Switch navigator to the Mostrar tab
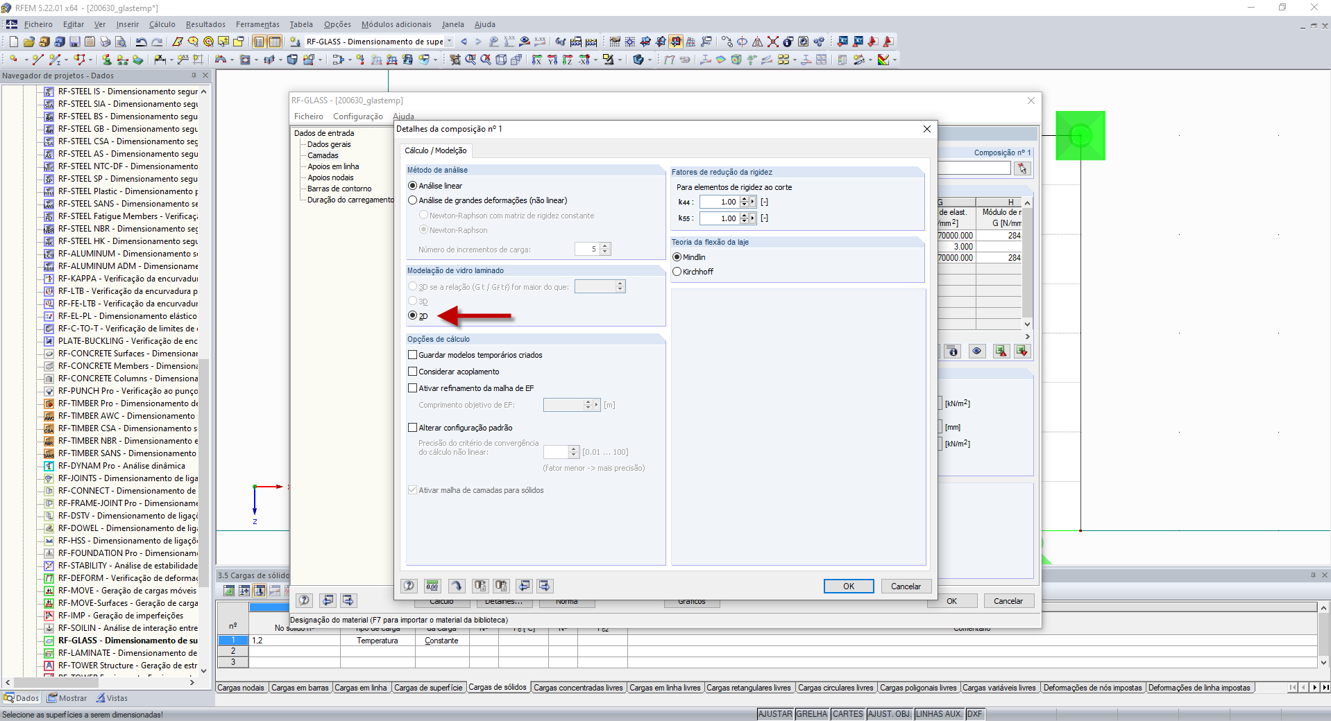 tap(67, 698)
